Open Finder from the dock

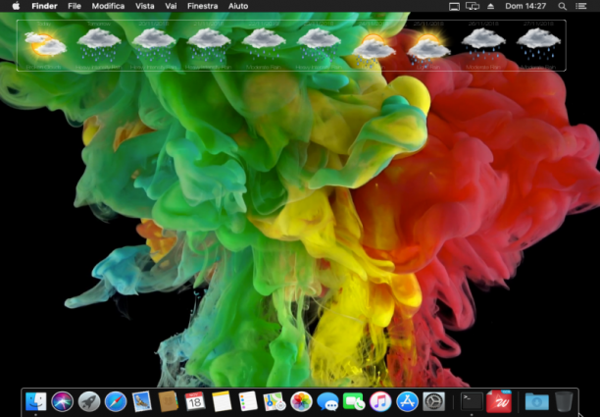coord(36,401)
